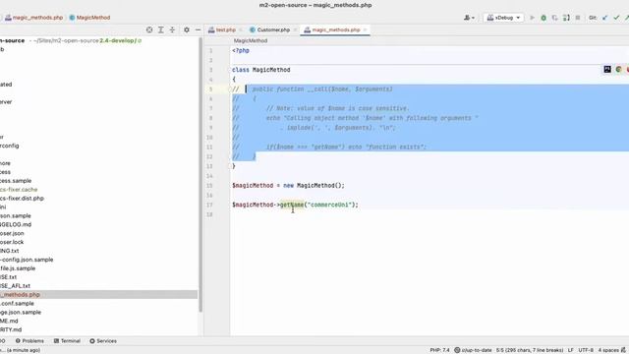Open in PhpStorm built-in preview icon
The height and width of the screenshot is (354, 629).
pyautogui.click(x=607, y=70)
